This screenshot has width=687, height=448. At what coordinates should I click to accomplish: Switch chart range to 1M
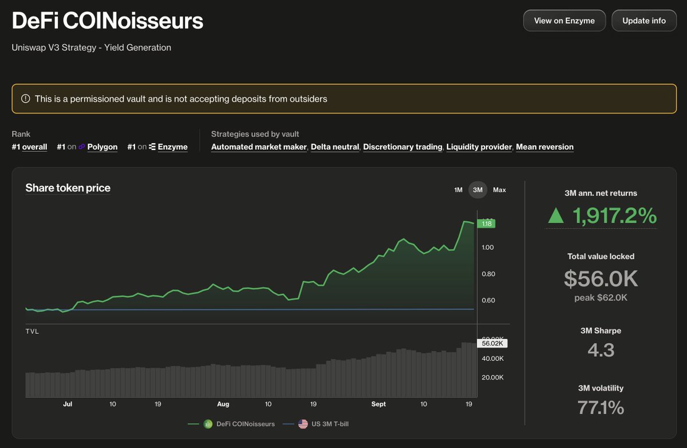[x=458, y=190]
